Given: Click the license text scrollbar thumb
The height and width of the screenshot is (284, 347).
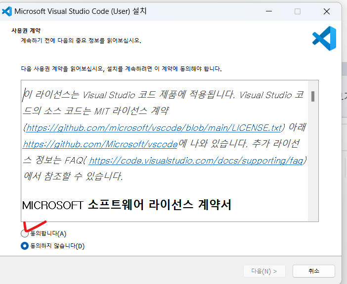Looking at the screenshot, I should [313, 96].
